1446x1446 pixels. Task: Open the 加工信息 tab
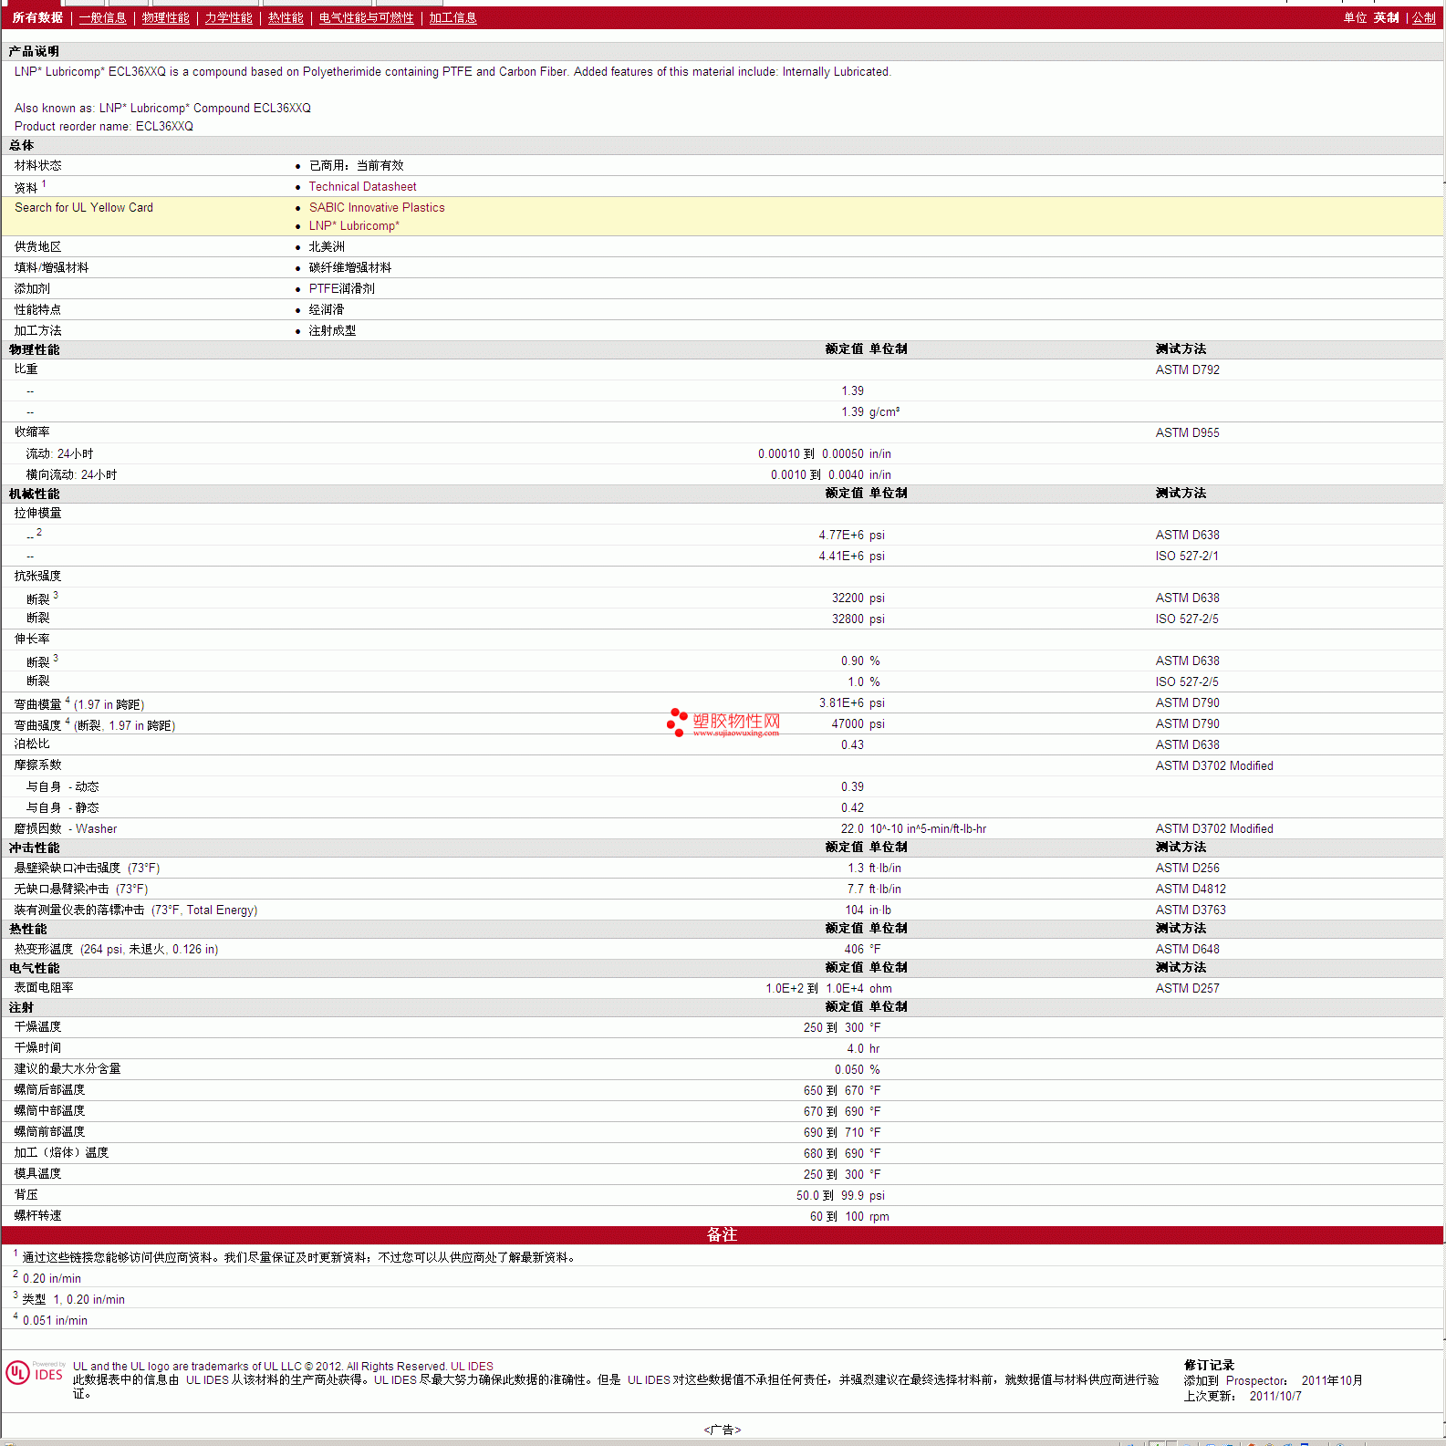453,18
